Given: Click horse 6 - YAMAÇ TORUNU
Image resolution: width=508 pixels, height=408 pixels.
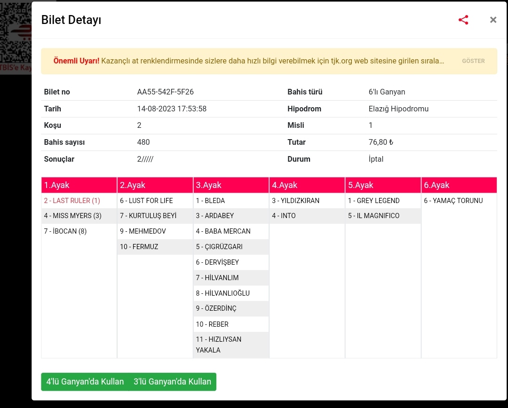Looking at the screenshot, I should pos(453,200).
